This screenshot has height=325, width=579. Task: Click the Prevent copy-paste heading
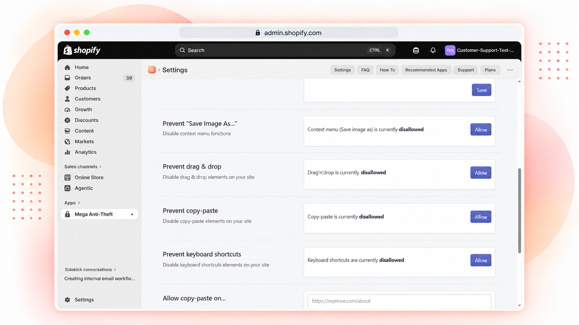coord(190,211)
